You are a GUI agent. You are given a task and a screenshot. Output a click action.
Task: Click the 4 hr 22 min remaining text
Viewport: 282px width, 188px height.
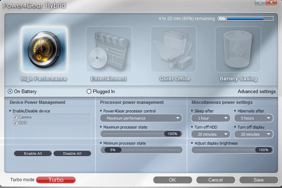[x=187, y=19]
